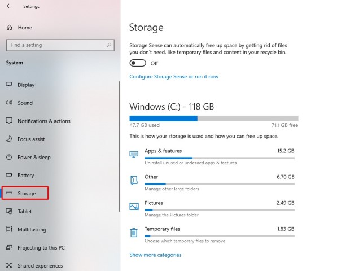Click the Power & sleep icon
This screenshot has width=359, height=271.
[9, 157]
